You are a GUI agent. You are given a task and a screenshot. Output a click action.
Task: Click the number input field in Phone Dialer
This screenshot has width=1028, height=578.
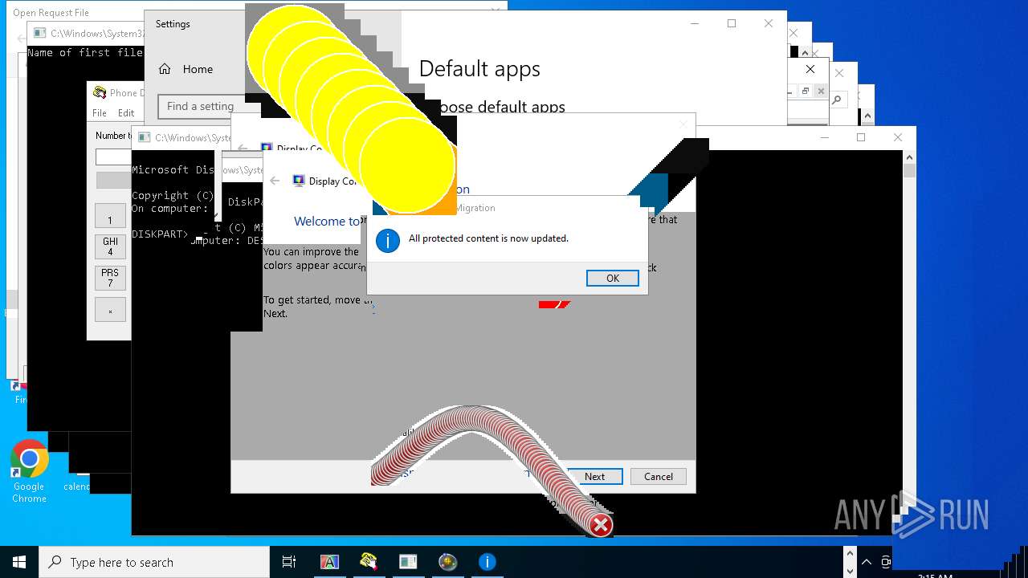click(113, 157)
